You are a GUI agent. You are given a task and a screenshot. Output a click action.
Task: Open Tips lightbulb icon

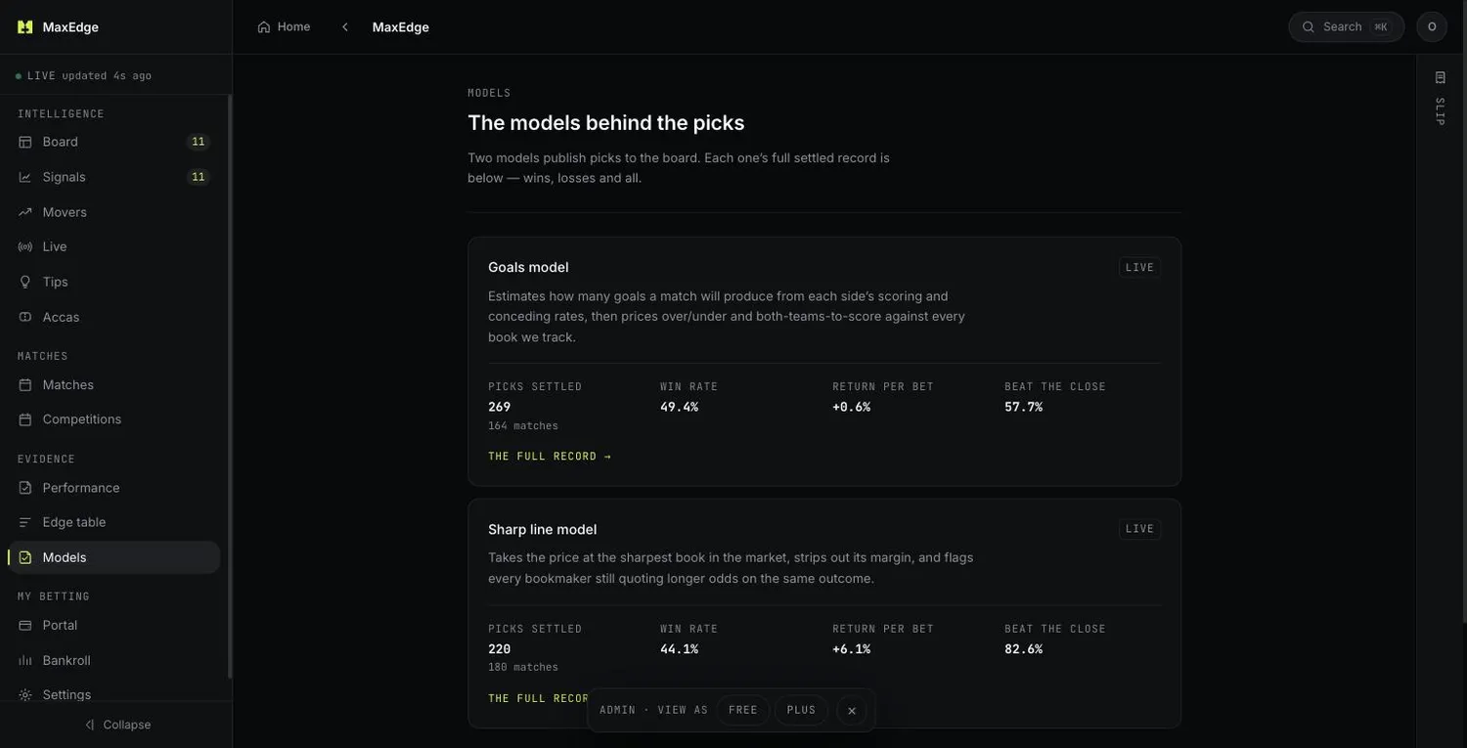tap(25, 282)
